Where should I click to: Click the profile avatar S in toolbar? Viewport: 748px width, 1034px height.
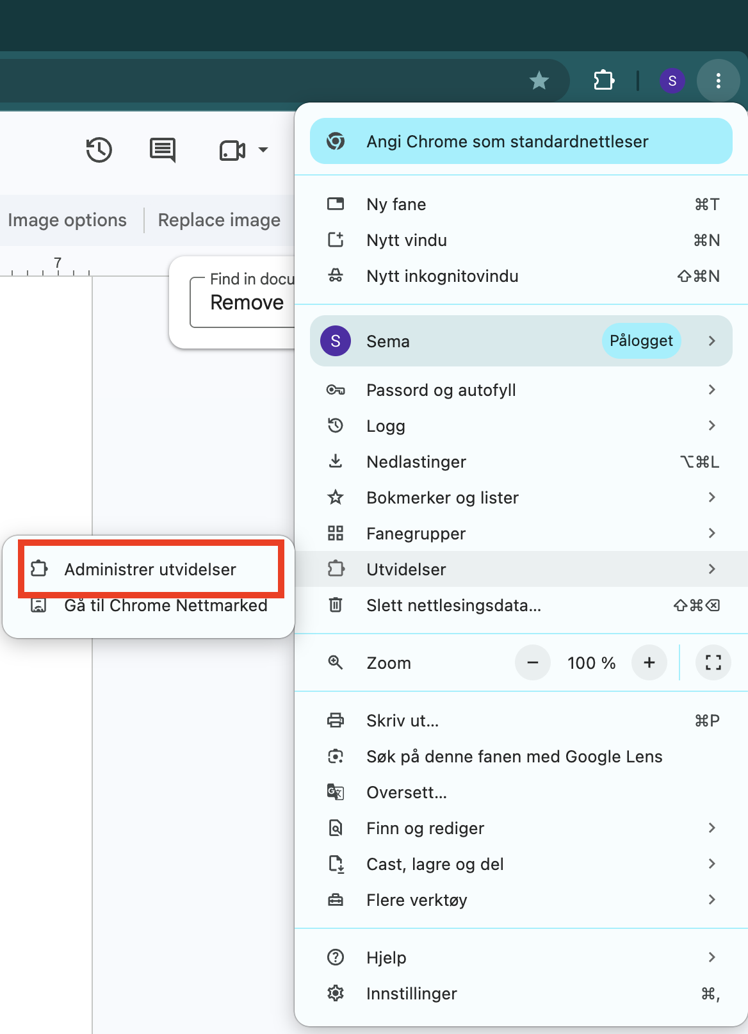pos(672,81)
